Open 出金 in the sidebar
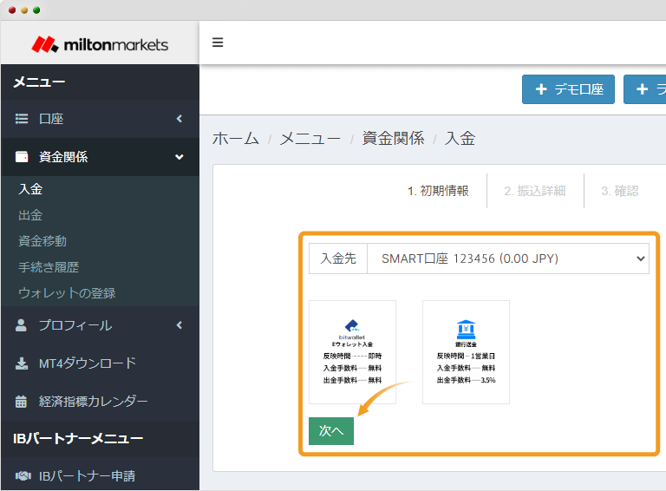The image size is (666, 491). tap(30, 215)
